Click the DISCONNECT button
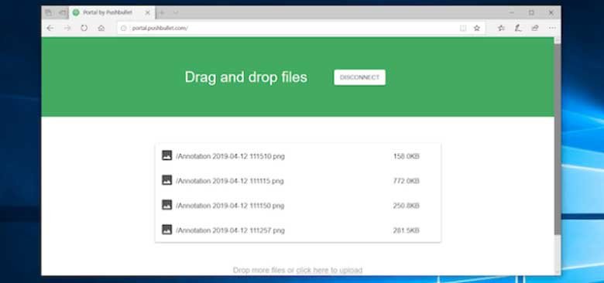Screen dimensions: 604x283 coord(360,77)
